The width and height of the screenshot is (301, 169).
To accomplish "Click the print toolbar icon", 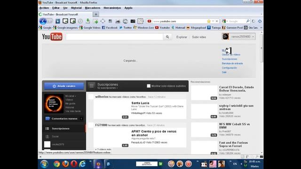I will 118,21.
